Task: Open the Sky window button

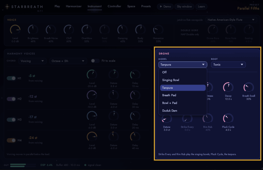Action: [184, 6]
